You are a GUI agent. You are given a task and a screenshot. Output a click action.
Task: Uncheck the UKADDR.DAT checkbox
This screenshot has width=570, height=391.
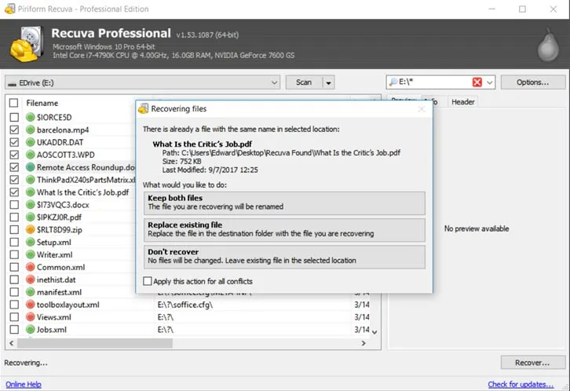pos(14,142)
